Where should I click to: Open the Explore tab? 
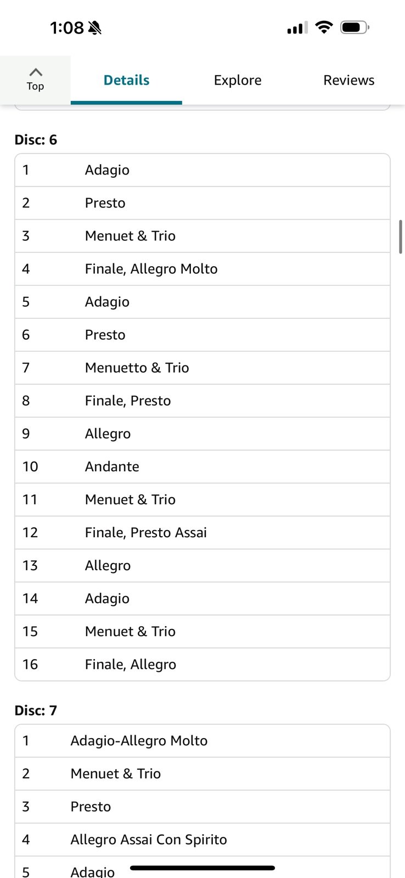(x=238, y=80)
